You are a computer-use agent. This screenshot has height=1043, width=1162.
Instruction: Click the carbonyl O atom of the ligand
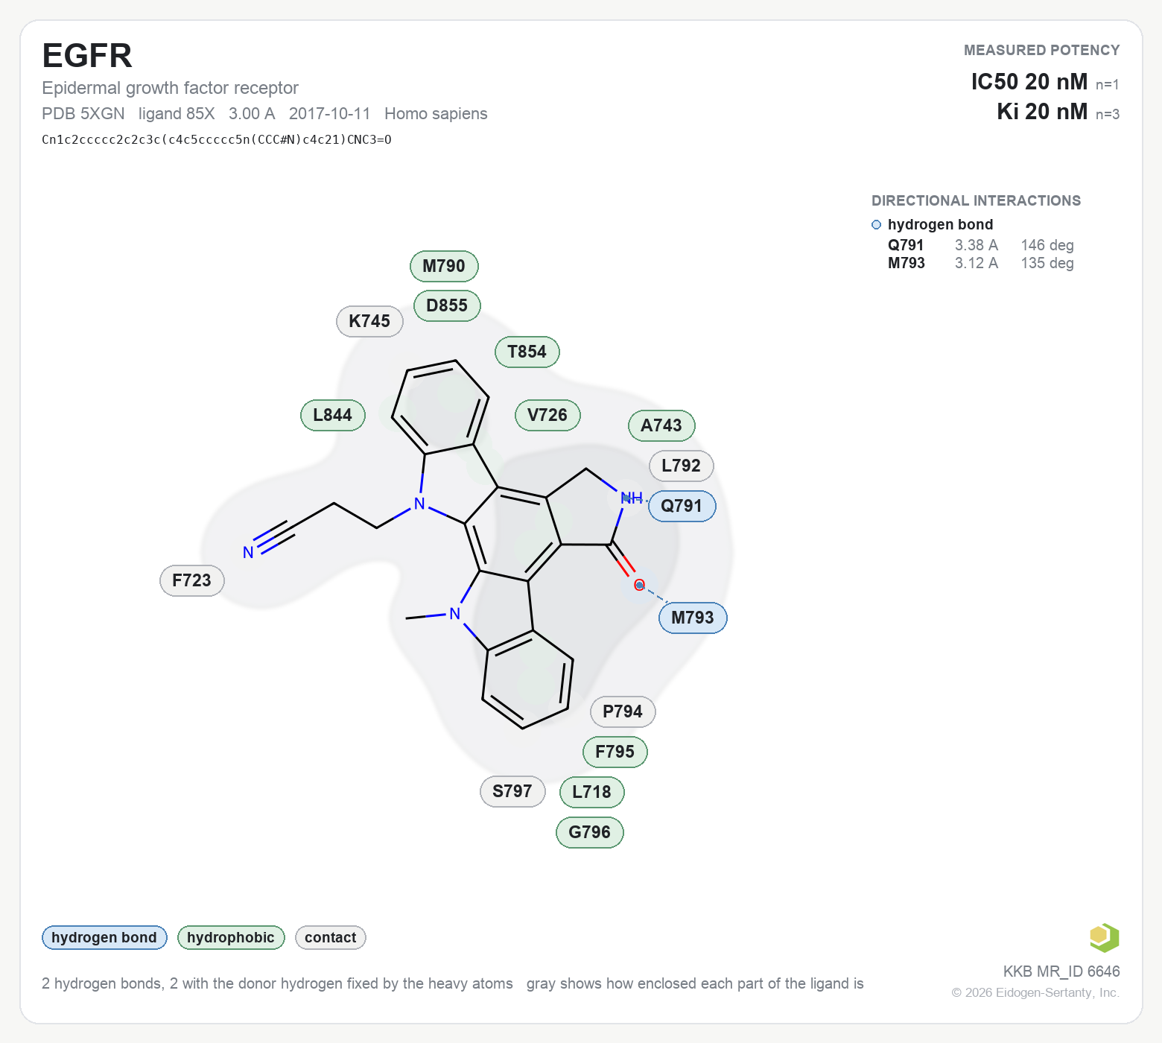click(x=639, y=585)
